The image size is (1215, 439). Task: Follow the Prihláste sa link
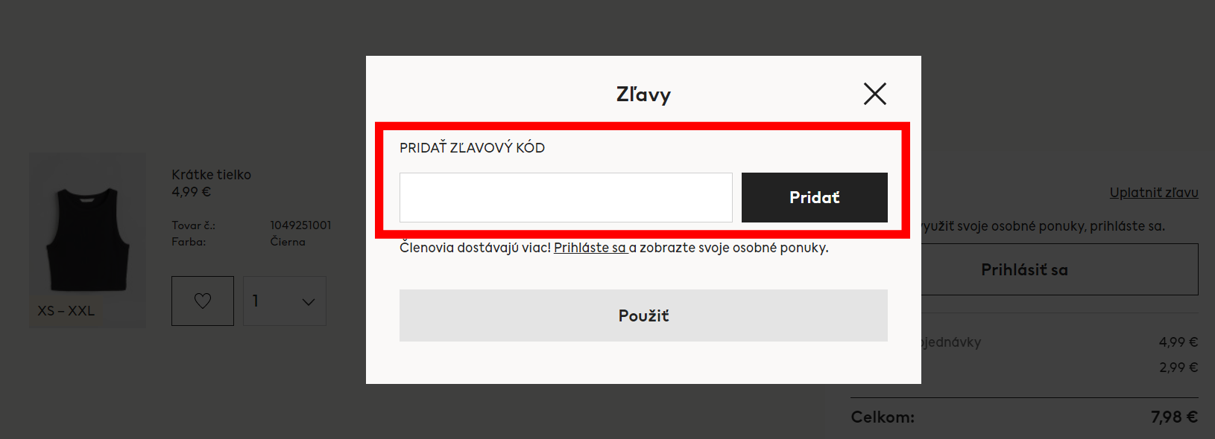(x=590, y=247)
